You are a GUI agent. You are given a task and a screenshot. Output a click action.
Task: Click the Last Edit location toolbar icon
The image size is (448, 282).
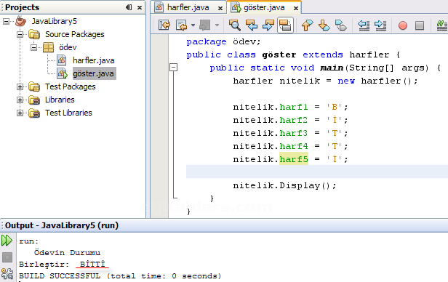[164, 25]
